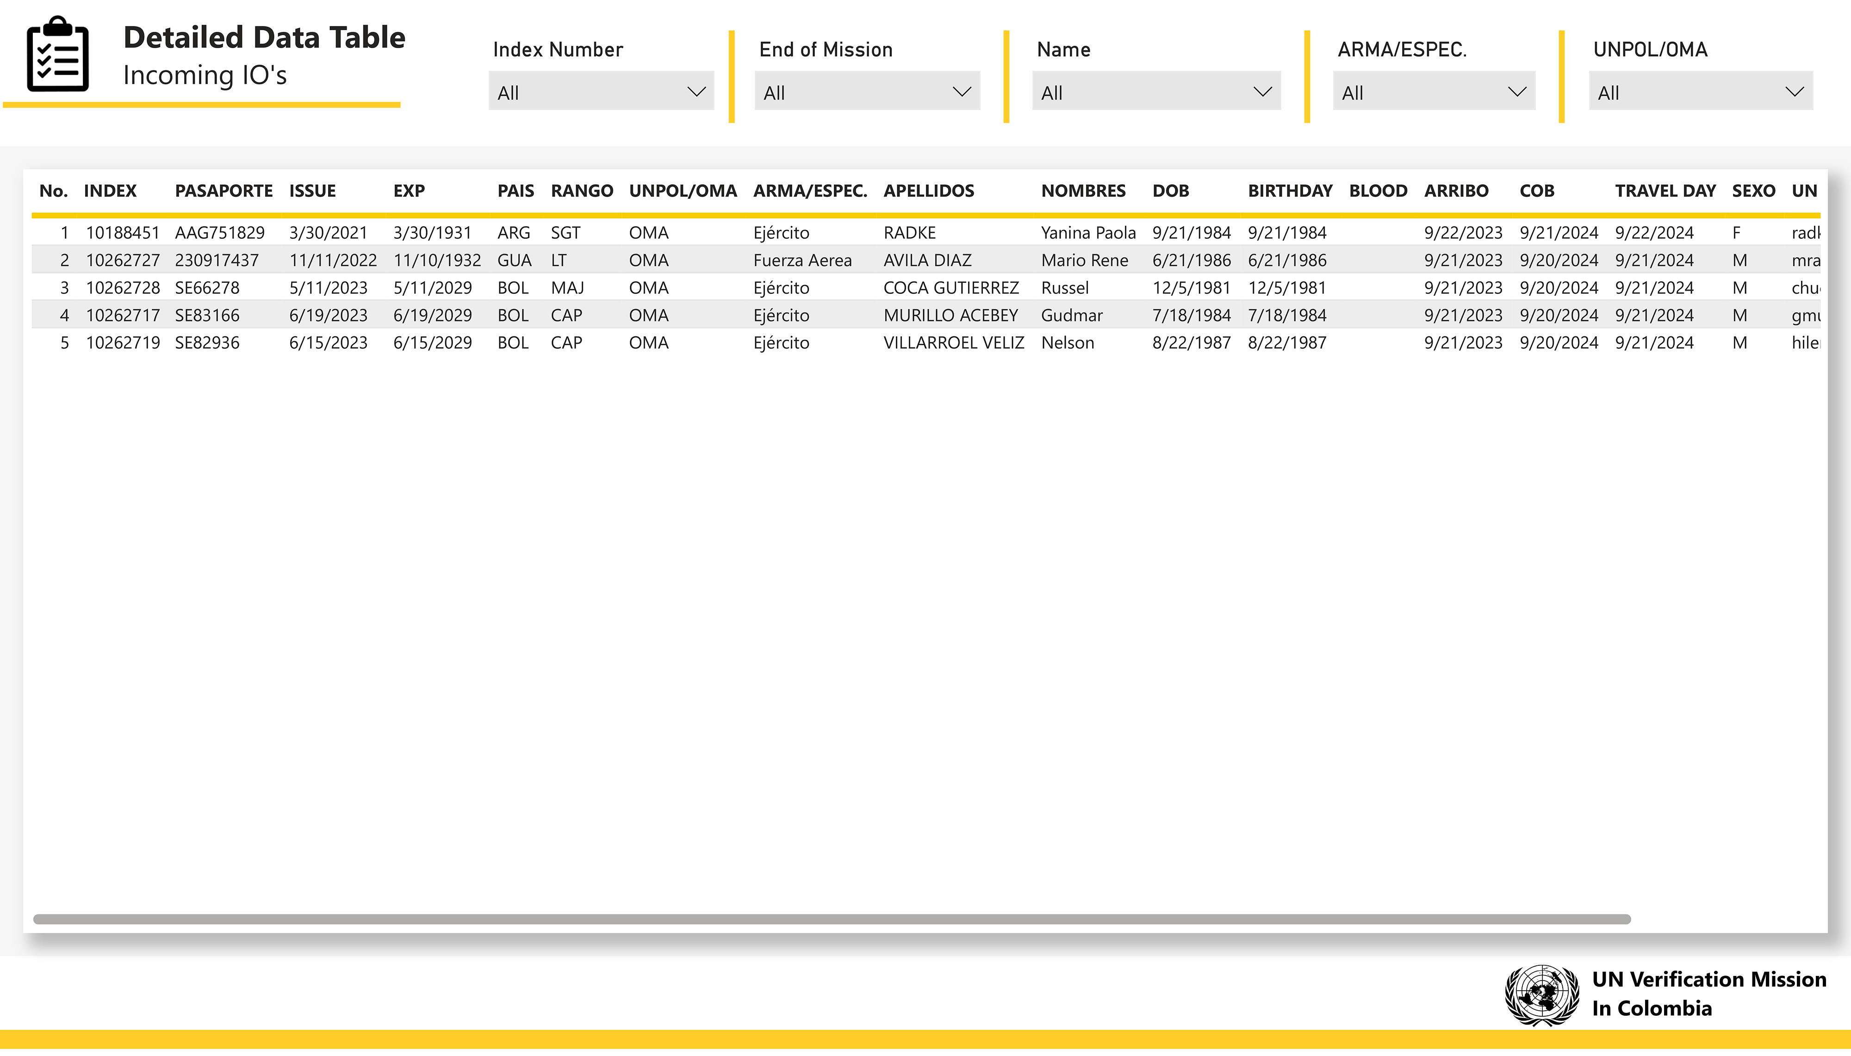Screen dimensions: 1851x1056
Task: Click name Mario Rene
Action: [1085, 261]
